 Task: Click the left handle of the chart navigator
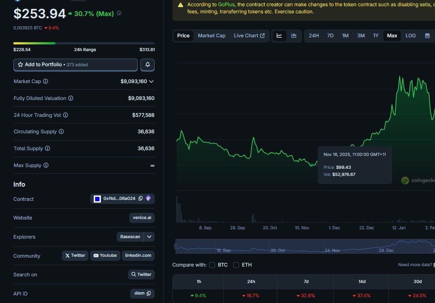point(176,246)
